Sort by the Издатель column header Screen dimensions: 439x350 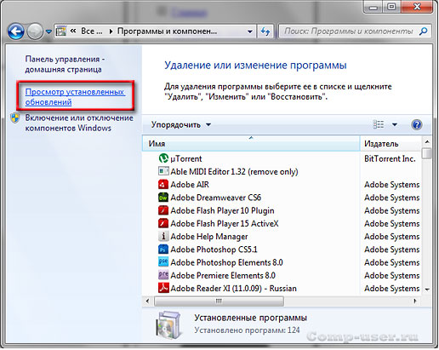coord(391,144)
